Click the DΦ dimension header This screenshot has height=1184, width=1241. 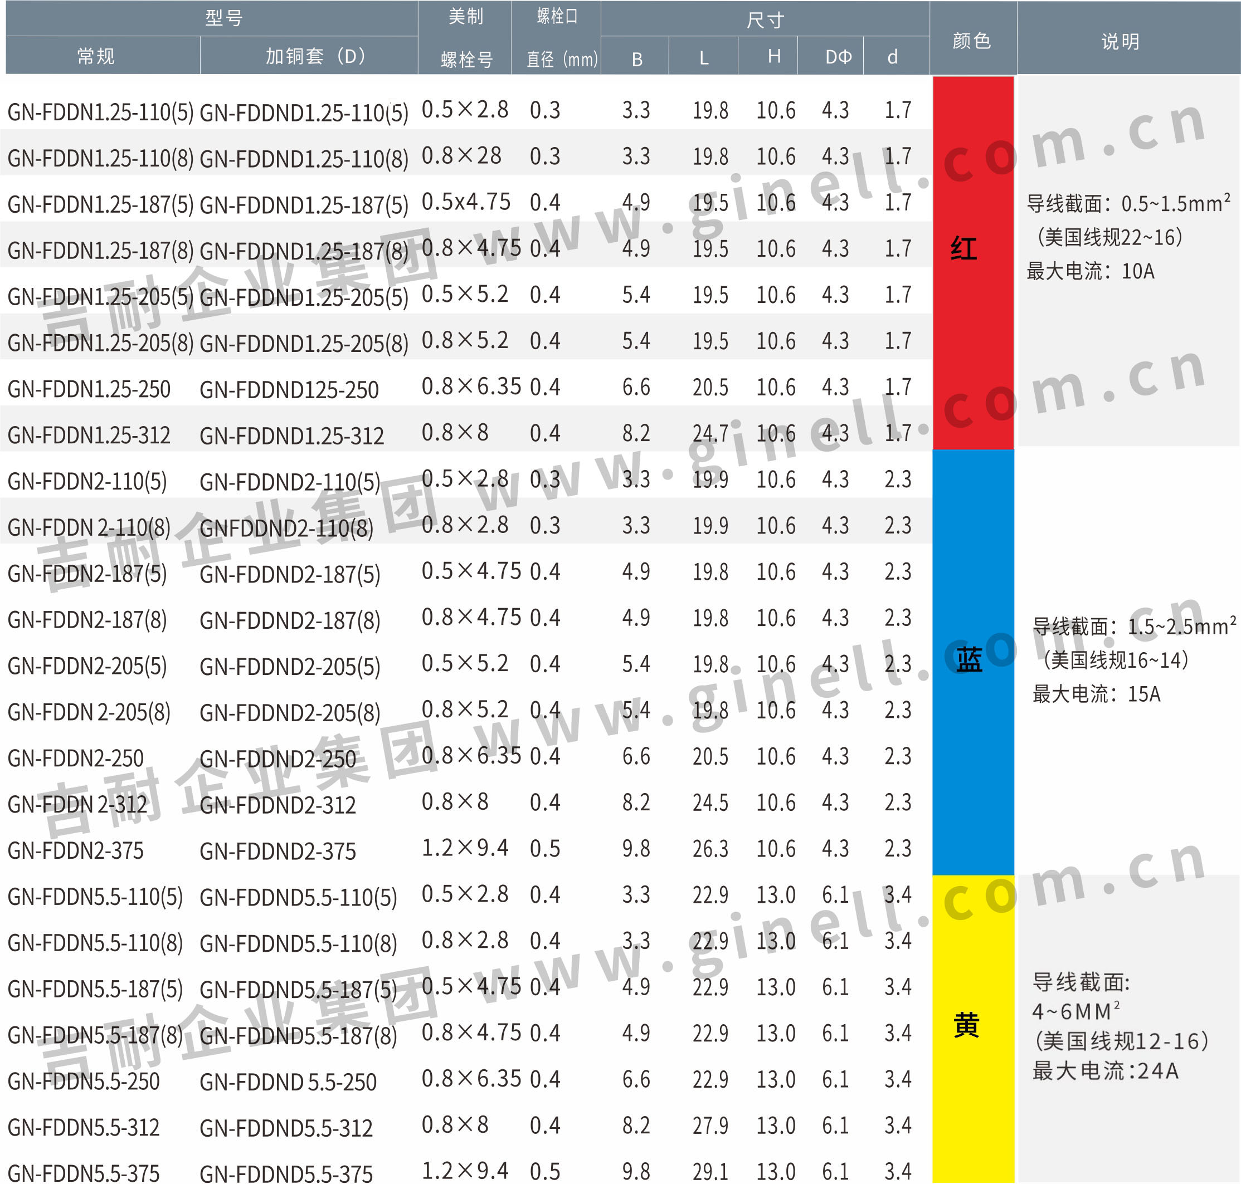(838, 57)
